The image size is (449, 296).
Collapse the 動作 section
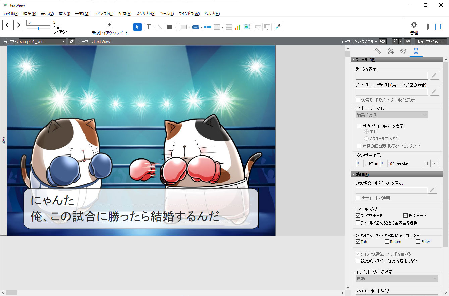tap(353, 175)
